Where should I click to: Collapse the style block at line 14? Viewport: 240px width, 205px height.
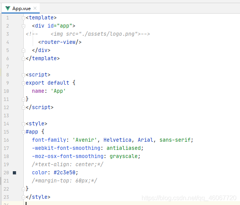pyautogui.click(x=23, y=124)
